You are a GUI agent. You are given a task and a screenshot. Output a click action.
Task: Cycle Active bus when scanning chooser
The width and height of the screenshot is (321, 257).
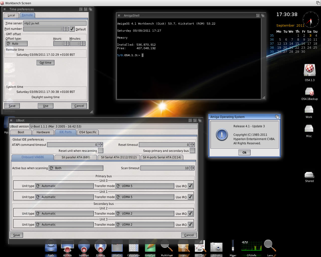76,168
